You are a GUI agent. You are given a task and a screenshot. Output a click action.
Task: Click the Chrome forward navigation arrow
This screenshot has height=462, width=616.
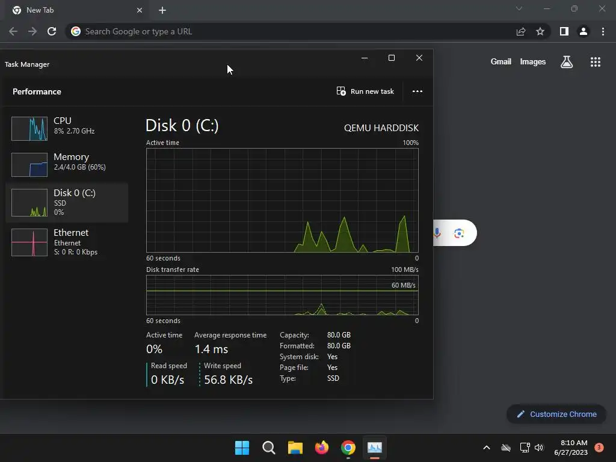[32, 31]
